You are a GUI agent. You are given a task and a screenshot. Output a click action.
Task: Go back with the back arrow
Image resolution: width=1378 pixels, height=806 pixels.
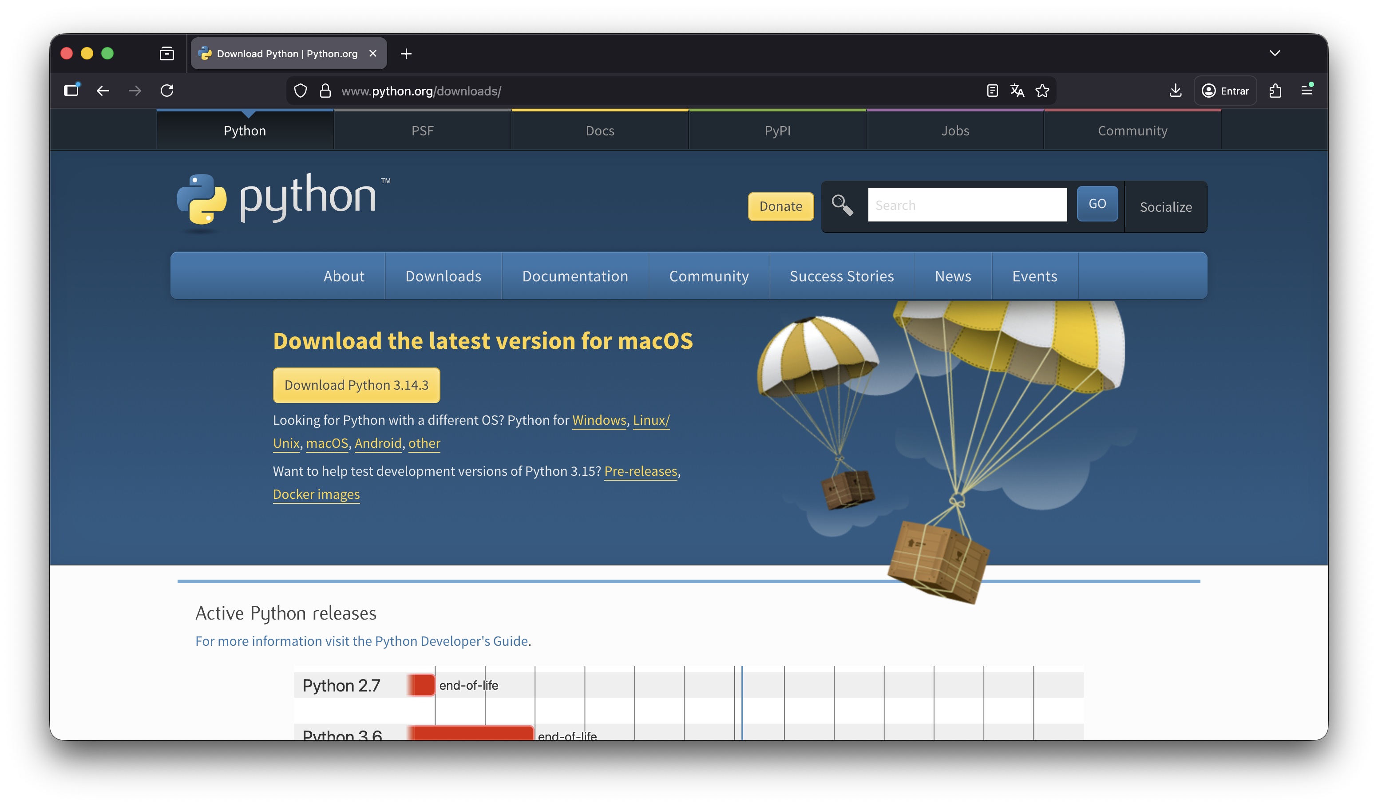103,91
